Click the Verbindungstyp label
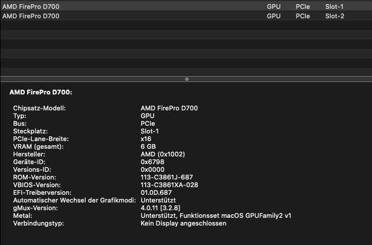The height and width of the screenshot is (245, 372). tap(38, 223)
